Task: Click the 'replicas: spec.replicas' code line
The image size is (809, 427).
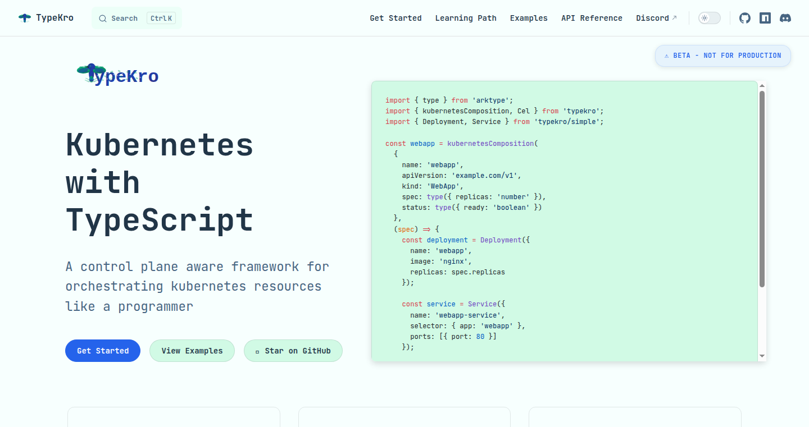Action: point(457,272)
